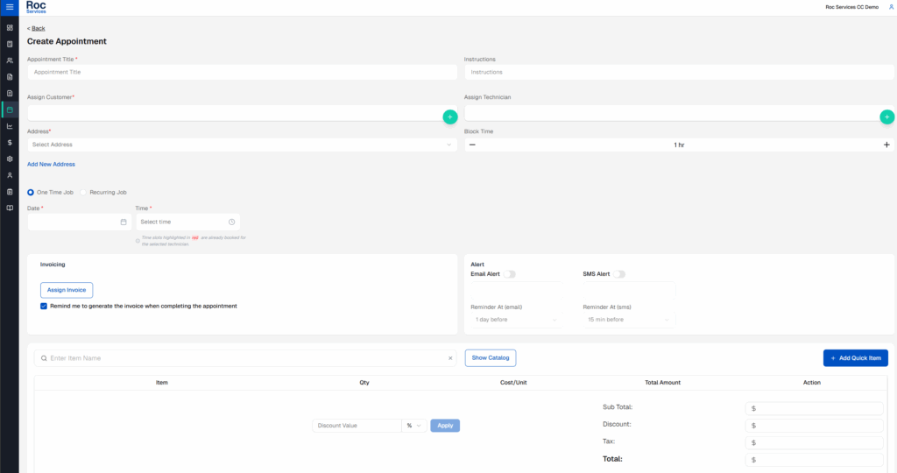897x473 pixels.
Task: Open the date picker calendar icon
Action: [124, 222]
